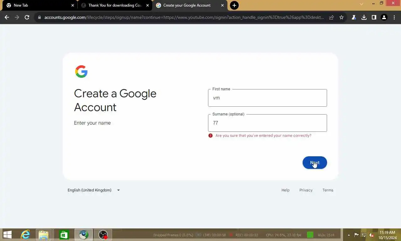Open the Help link
The width and height of the screenshot is (401, 241).
coord(285,190)
